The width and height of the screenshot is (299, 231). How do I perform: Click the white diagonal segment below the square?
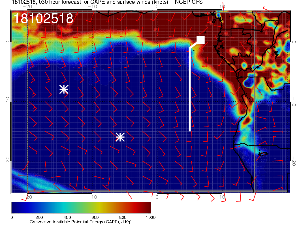194,45
